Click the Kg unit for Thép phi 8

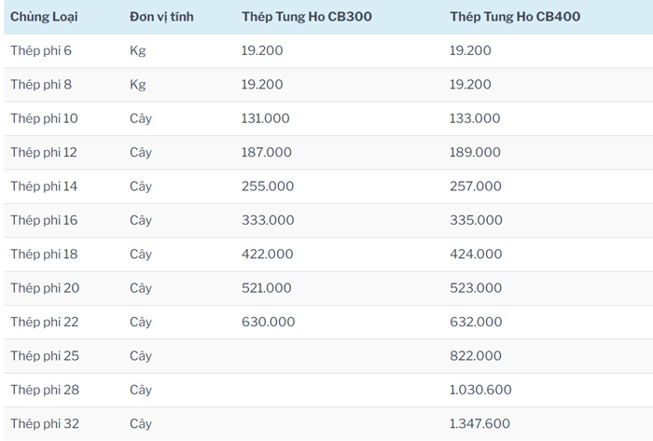click(x=138, y=85)
